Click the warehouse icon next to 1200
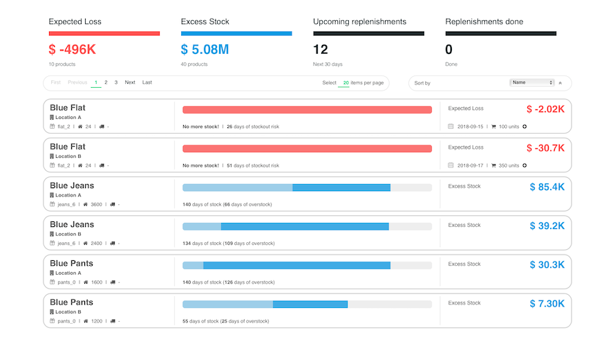The image size is (615, 346). 86,321
